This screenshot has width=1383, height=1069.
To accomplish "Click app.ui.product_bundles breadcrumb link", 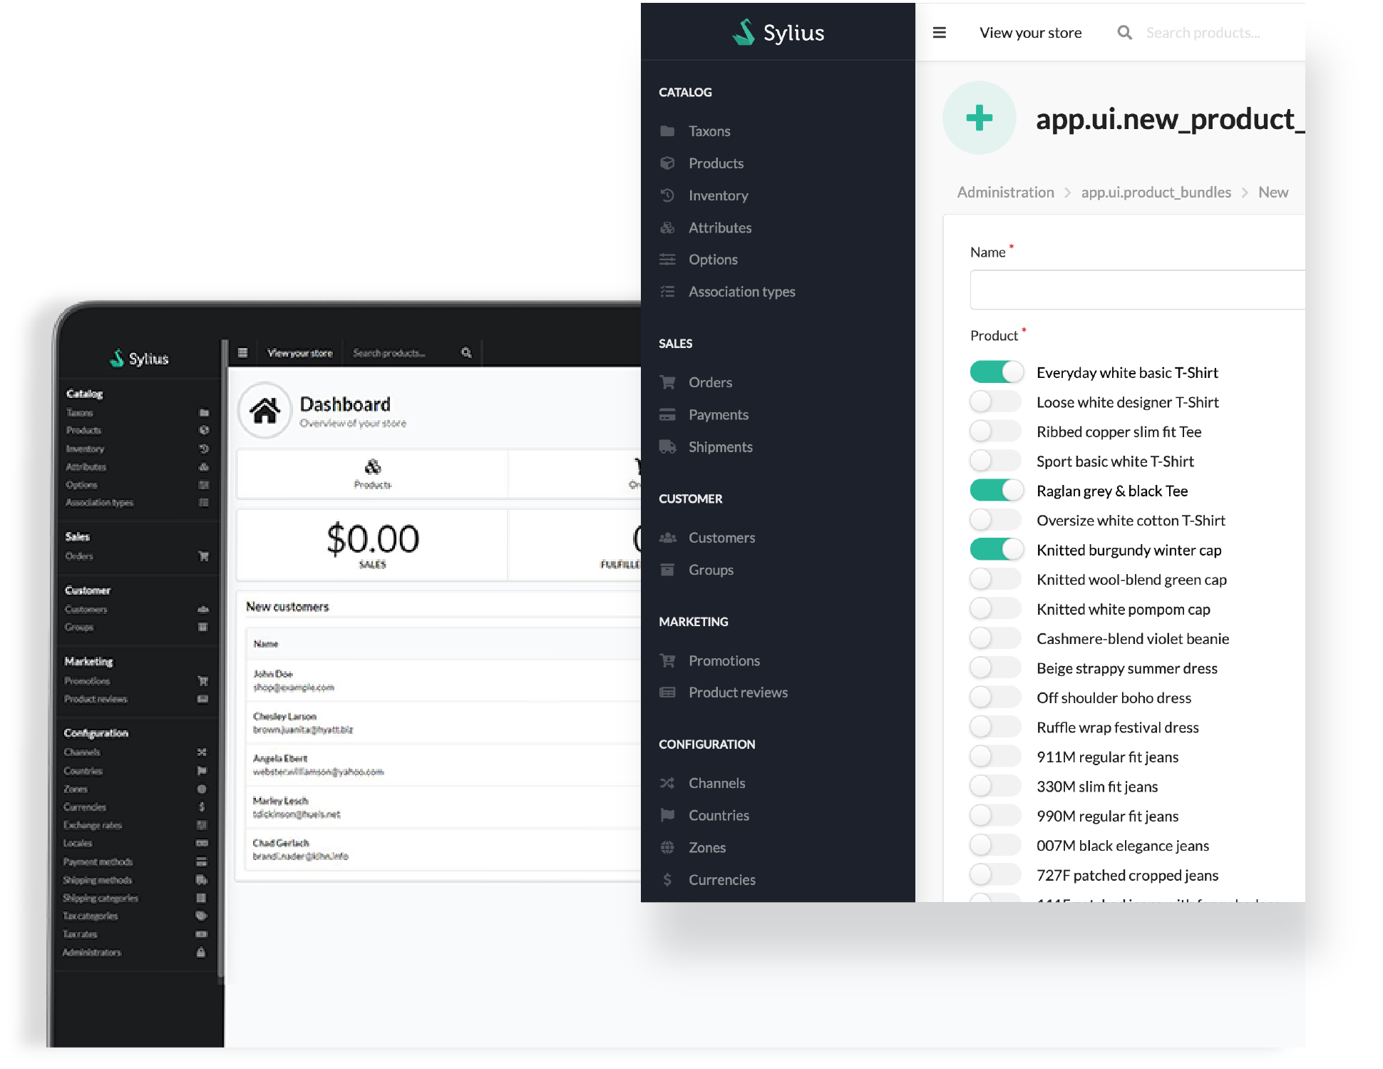I will click(1156, 193).
